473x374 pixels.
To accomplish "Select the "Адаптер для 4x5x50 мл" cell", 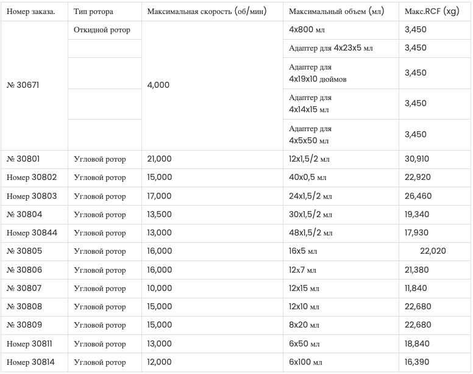I will [310, 134].
